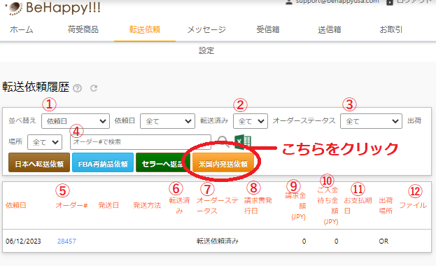Sort by オーダー# column header
Screen dimensions: 436x266
click(x=71, y=205)
